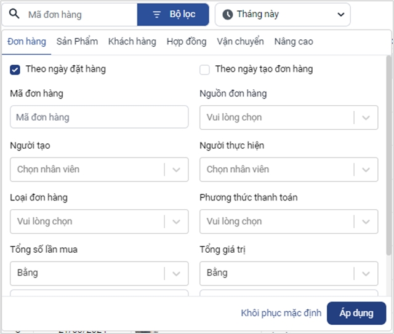Screen dimensions: 394x334
Task: Enable Theo ngày tạo đơn hàng checkbox
Action: click(204, 70)
